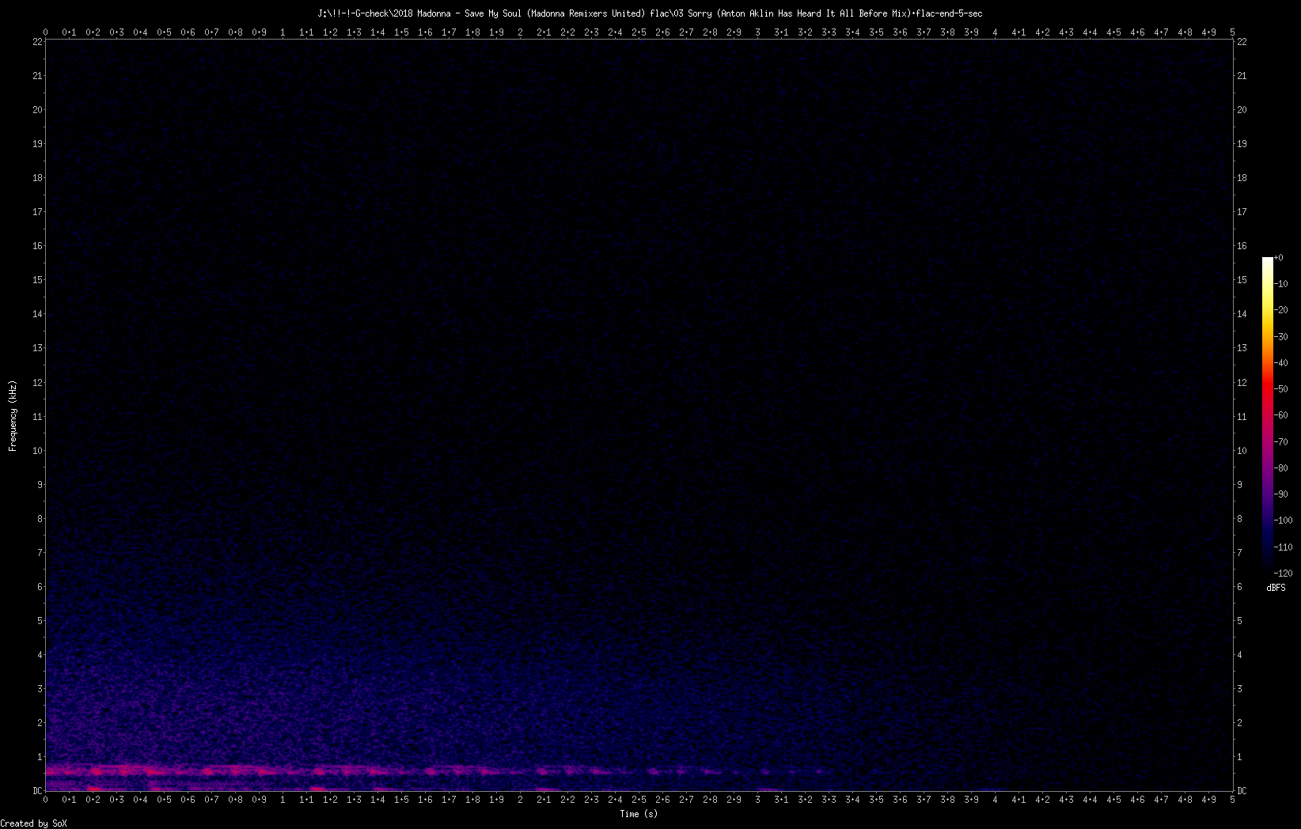
Task: Click the spectrogram file path title
Action: tap(650, 13)
